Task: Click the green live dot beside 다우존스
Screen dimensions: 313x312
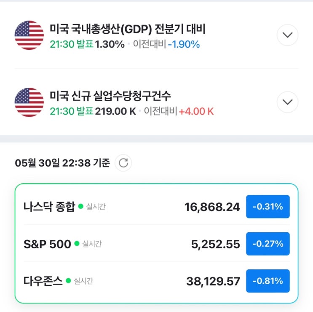Action: [x=68, y=281]
